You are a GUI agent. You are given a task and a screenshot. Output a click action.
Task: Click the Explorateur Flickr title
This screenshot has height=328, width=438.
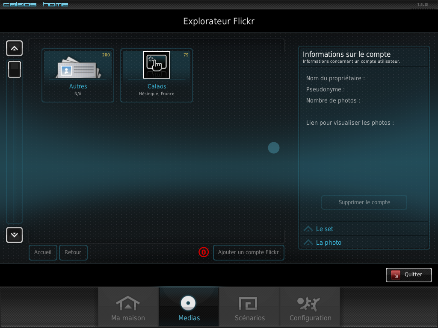(x=219, y=21)
